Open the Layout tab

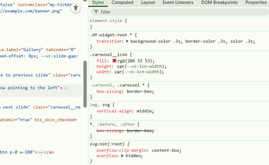pos(148,3)
